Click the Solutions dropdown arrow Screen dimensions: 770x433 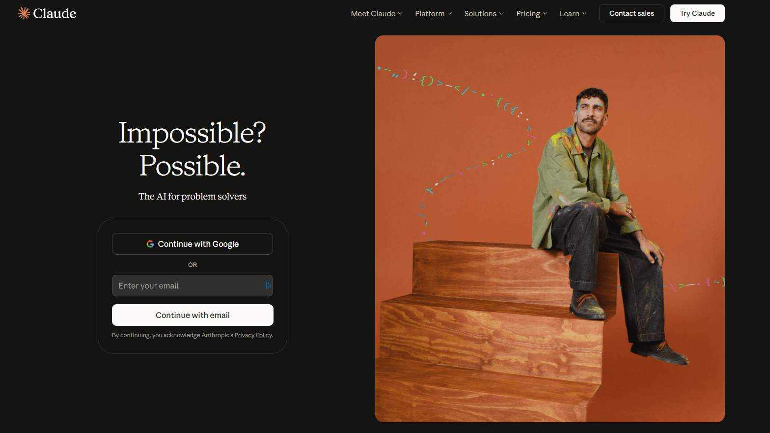click(501, 14)
